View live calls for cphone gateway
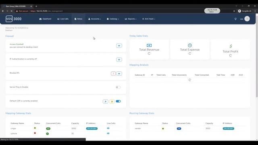 click(108, 133)
